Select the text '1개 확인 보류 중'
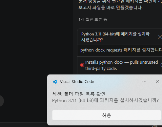The height and width of the screenshot is (127, 162). [x=93, y=19]
